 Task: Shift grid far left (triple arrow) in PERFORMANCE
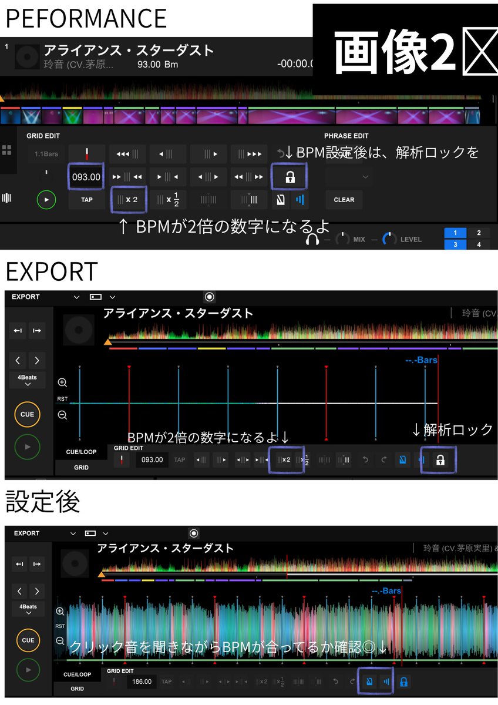(x=127, y=154)
